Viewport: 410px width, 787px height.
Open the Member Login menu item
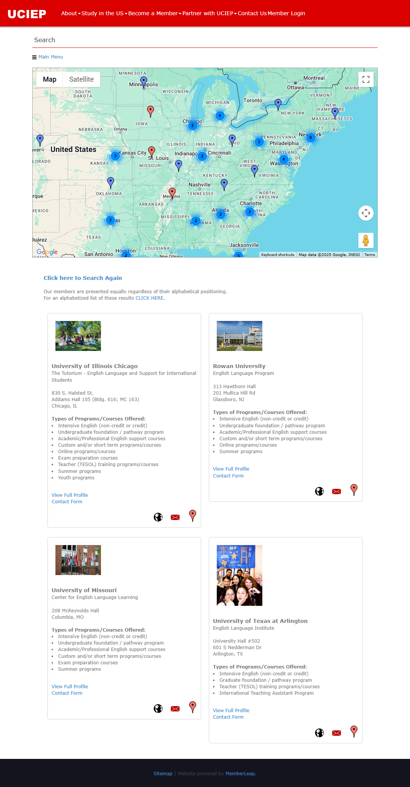click(x=286, y=13)
